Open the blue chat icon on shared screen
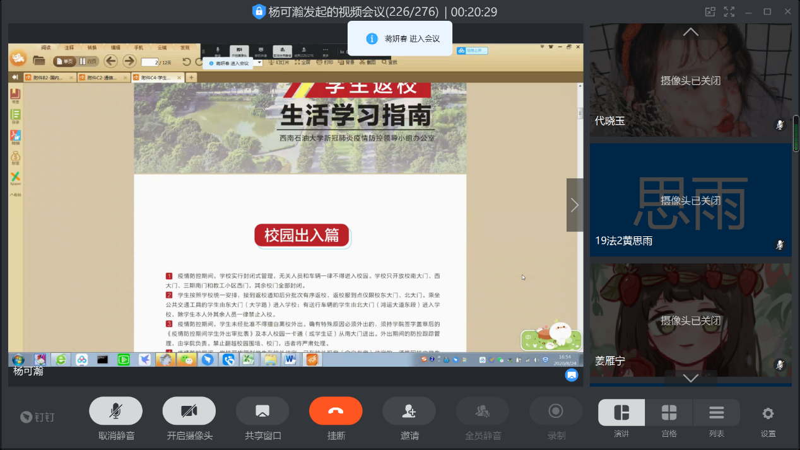Image resolution: width=800 pixels, height=450 pixels. (x=572, y=375)
